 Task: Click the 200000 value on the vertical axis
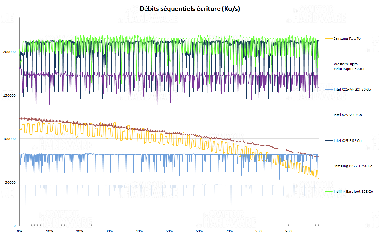tap(10, 52)
